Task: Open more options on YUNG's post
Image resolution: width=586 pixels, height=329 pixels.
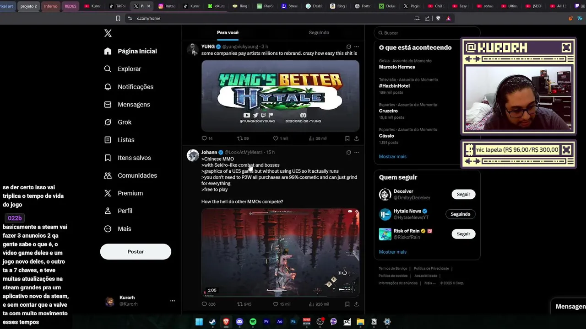Action: (x=357, y=47)
